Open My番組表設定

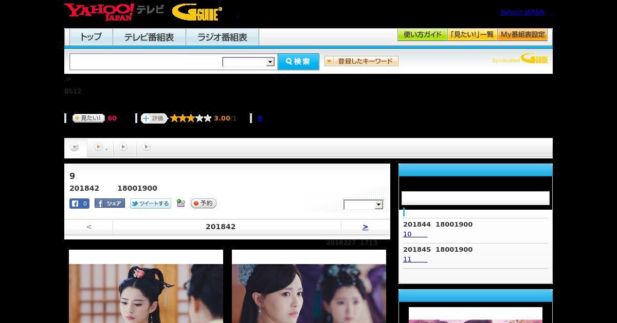click(x=522, y=35)
